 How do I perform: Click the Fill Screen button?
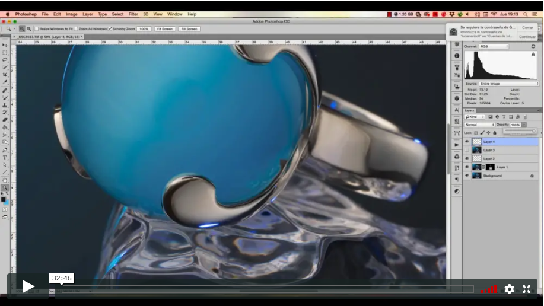pos(189,29)
